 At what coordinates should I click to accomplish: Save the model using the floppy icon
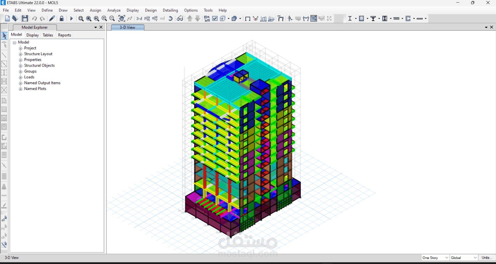click(x=25, y=18)
